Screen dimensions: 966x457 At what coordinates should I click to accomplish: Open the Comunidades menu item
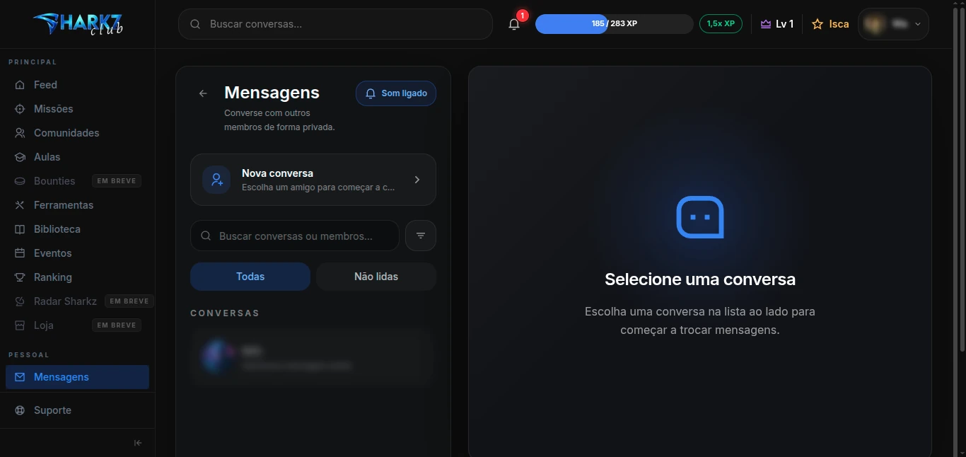[77, 133]
